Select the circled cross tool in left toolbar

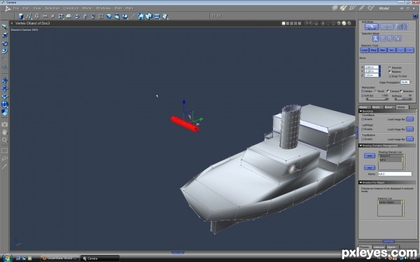5,104
